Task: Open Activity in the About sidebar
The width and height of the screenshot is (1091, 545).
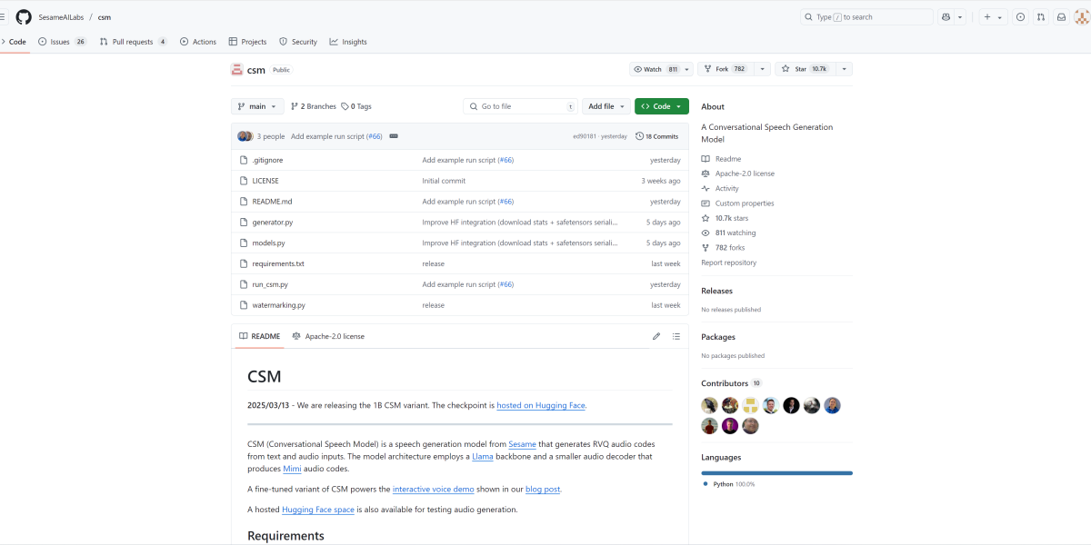Action: [x=720, y=188]
